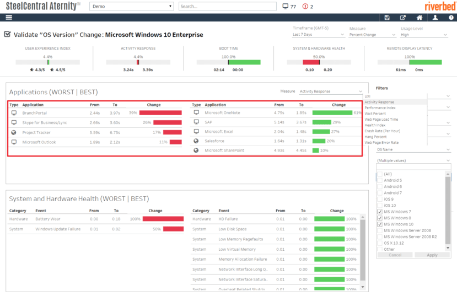Open the hamburger main menu
This screenshot has width=457, height=296.
click(9, 18)
